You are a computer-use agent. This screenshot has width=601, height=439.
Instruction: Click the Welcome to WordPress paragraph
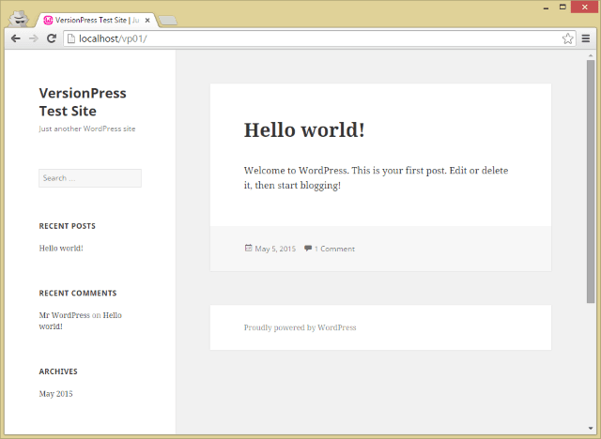pyautogui.click(x=376, y=178)
